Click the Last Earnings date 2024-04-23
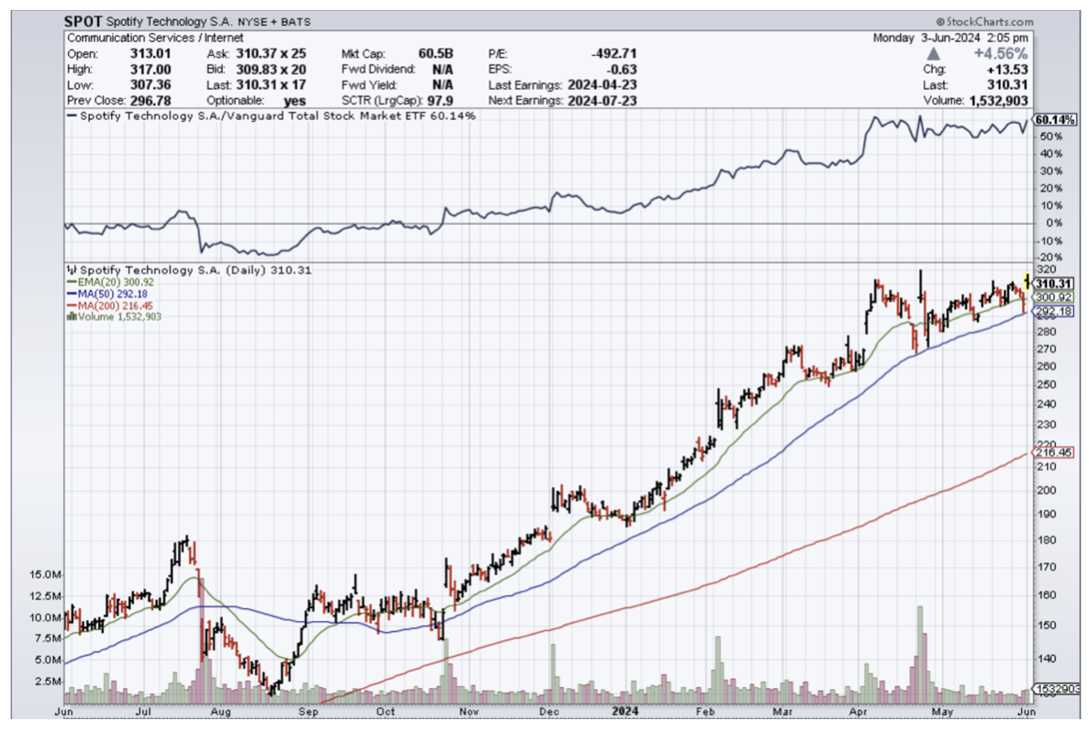This screenshot has height=732, width=1089. (x=602, y=84)
